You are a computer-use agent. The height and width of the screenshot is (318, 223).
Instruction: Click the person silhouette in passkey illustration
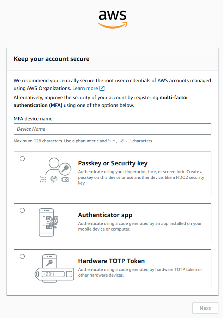tap(53, 166)
